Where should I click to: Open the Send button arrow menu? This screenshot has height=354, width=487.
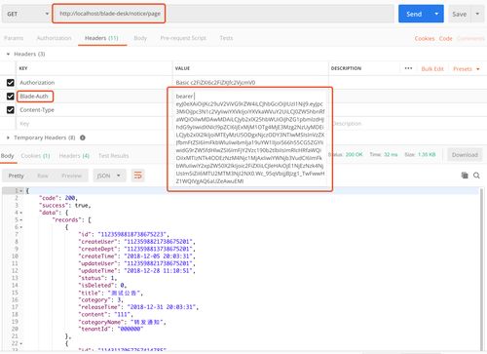tap(436, 14)
